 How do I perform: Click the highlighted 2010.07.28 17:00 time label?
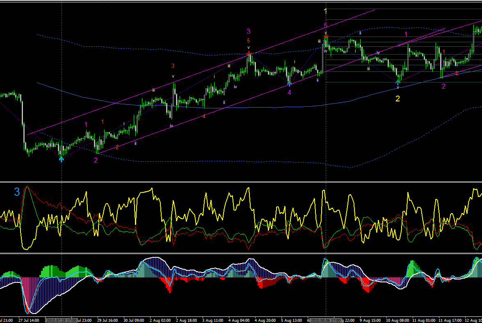tap(62, 320)
